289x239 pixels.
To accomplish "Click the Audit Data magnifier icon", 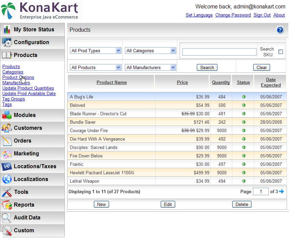I will tap(7, 218).
